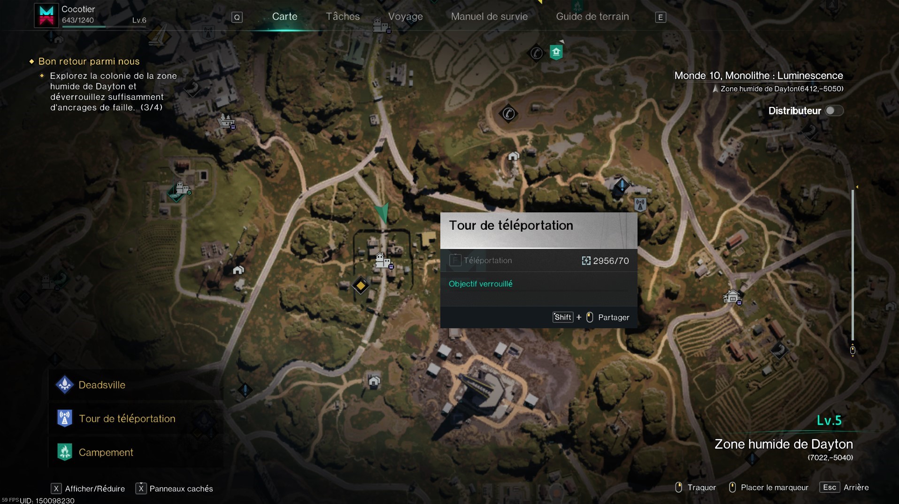
Task: Select the yellow diamond quest marker
Action: coord(361,286)
